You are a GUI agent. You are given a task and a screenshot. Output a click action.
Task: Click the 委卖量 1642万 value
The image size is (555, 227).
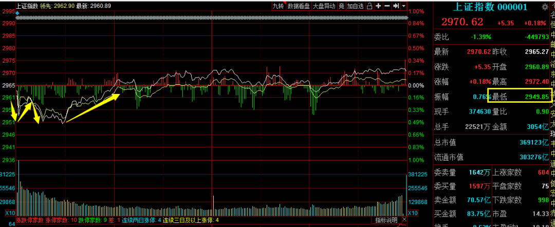480,173
